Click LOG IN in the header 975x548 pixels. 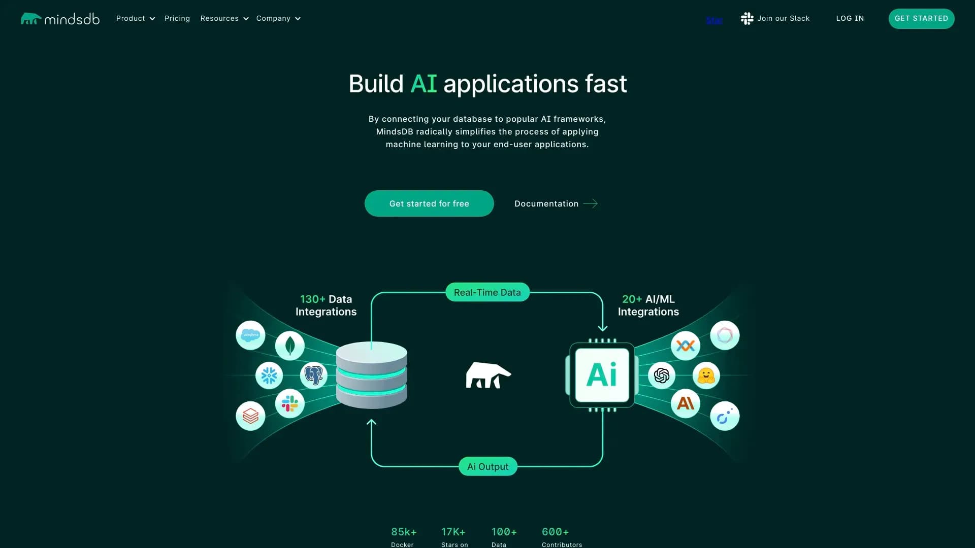pyautogui.click(x=850, y=18)
